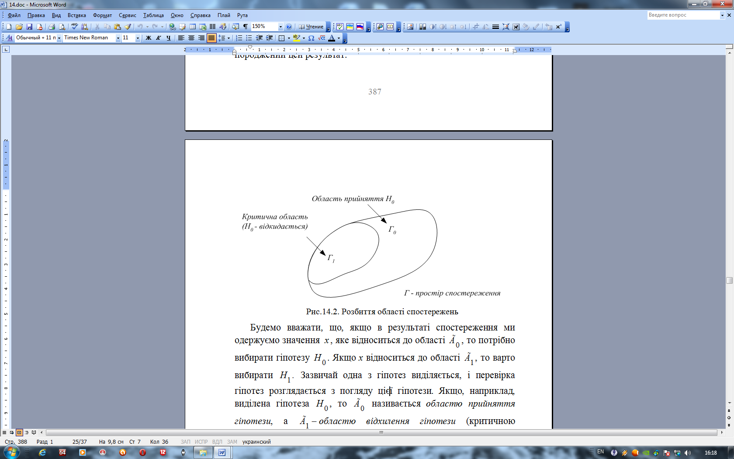Expand the borders dropdown arrow
Image resolution: width=734 pixels, height=459 pixels.
289,38
